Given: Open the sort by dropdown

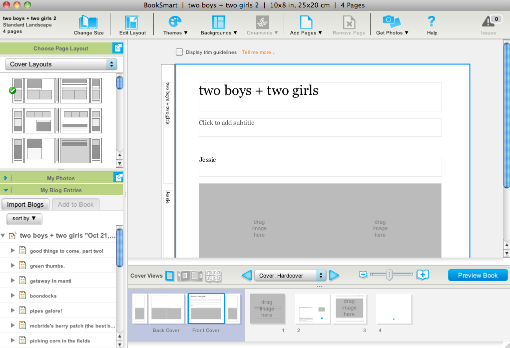Looking at the screenshot, I should click(x=24, y=219).
